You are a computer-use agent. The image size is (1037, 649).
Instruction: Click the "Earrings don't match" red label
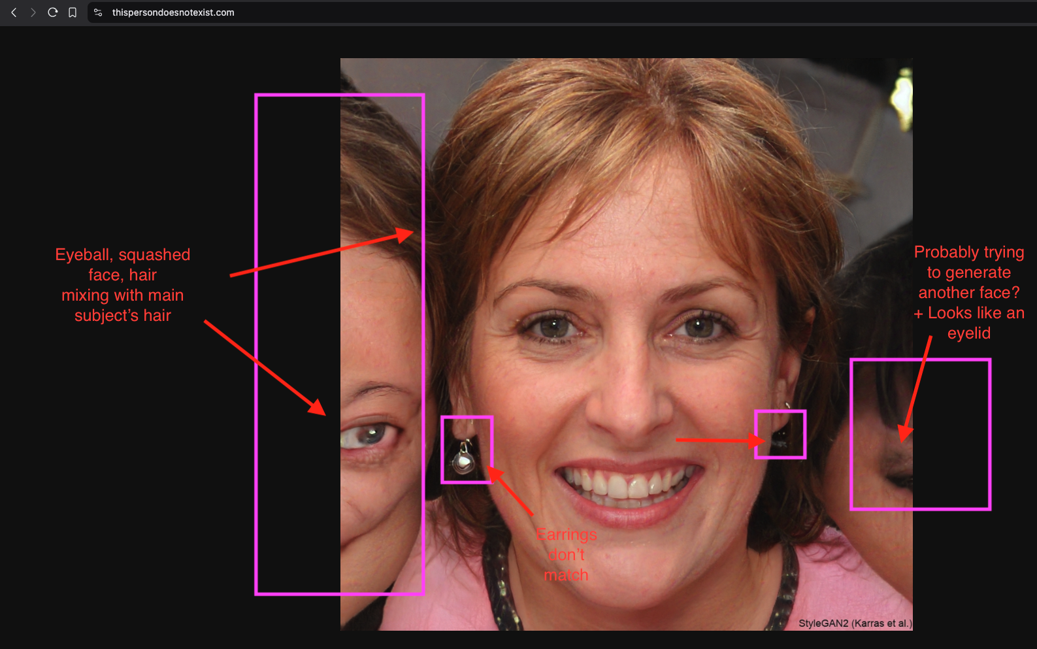567,554
